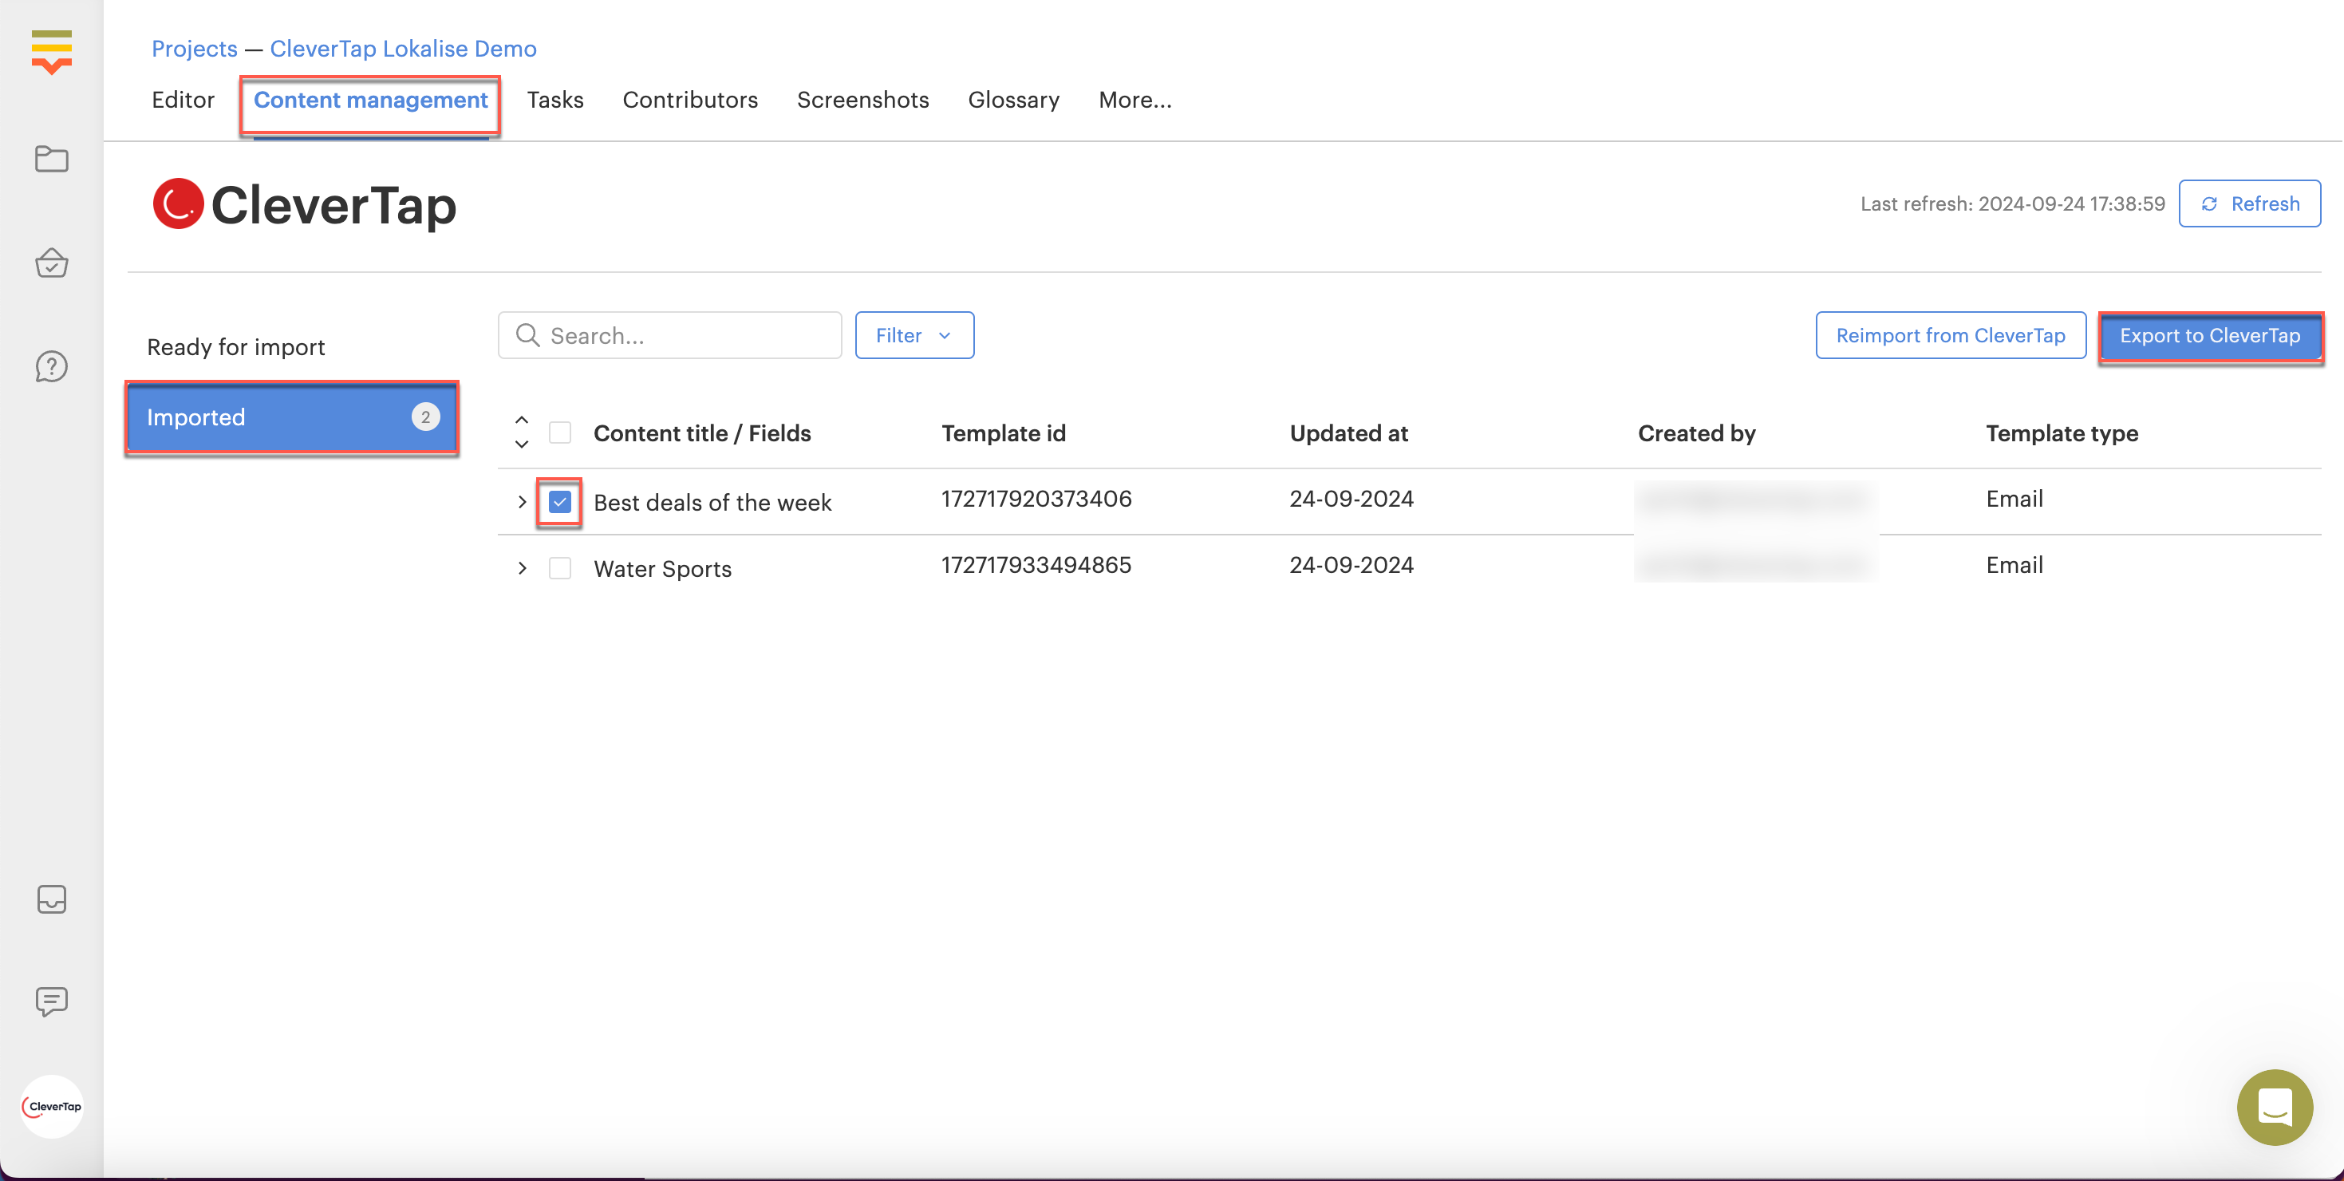The image size is (2344, 1181).
Task: Open the chat messages sidebar icon
Action: click(x=51, y=1001)
